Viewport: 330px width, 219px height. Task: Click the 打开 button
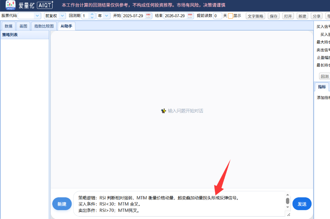288,16
